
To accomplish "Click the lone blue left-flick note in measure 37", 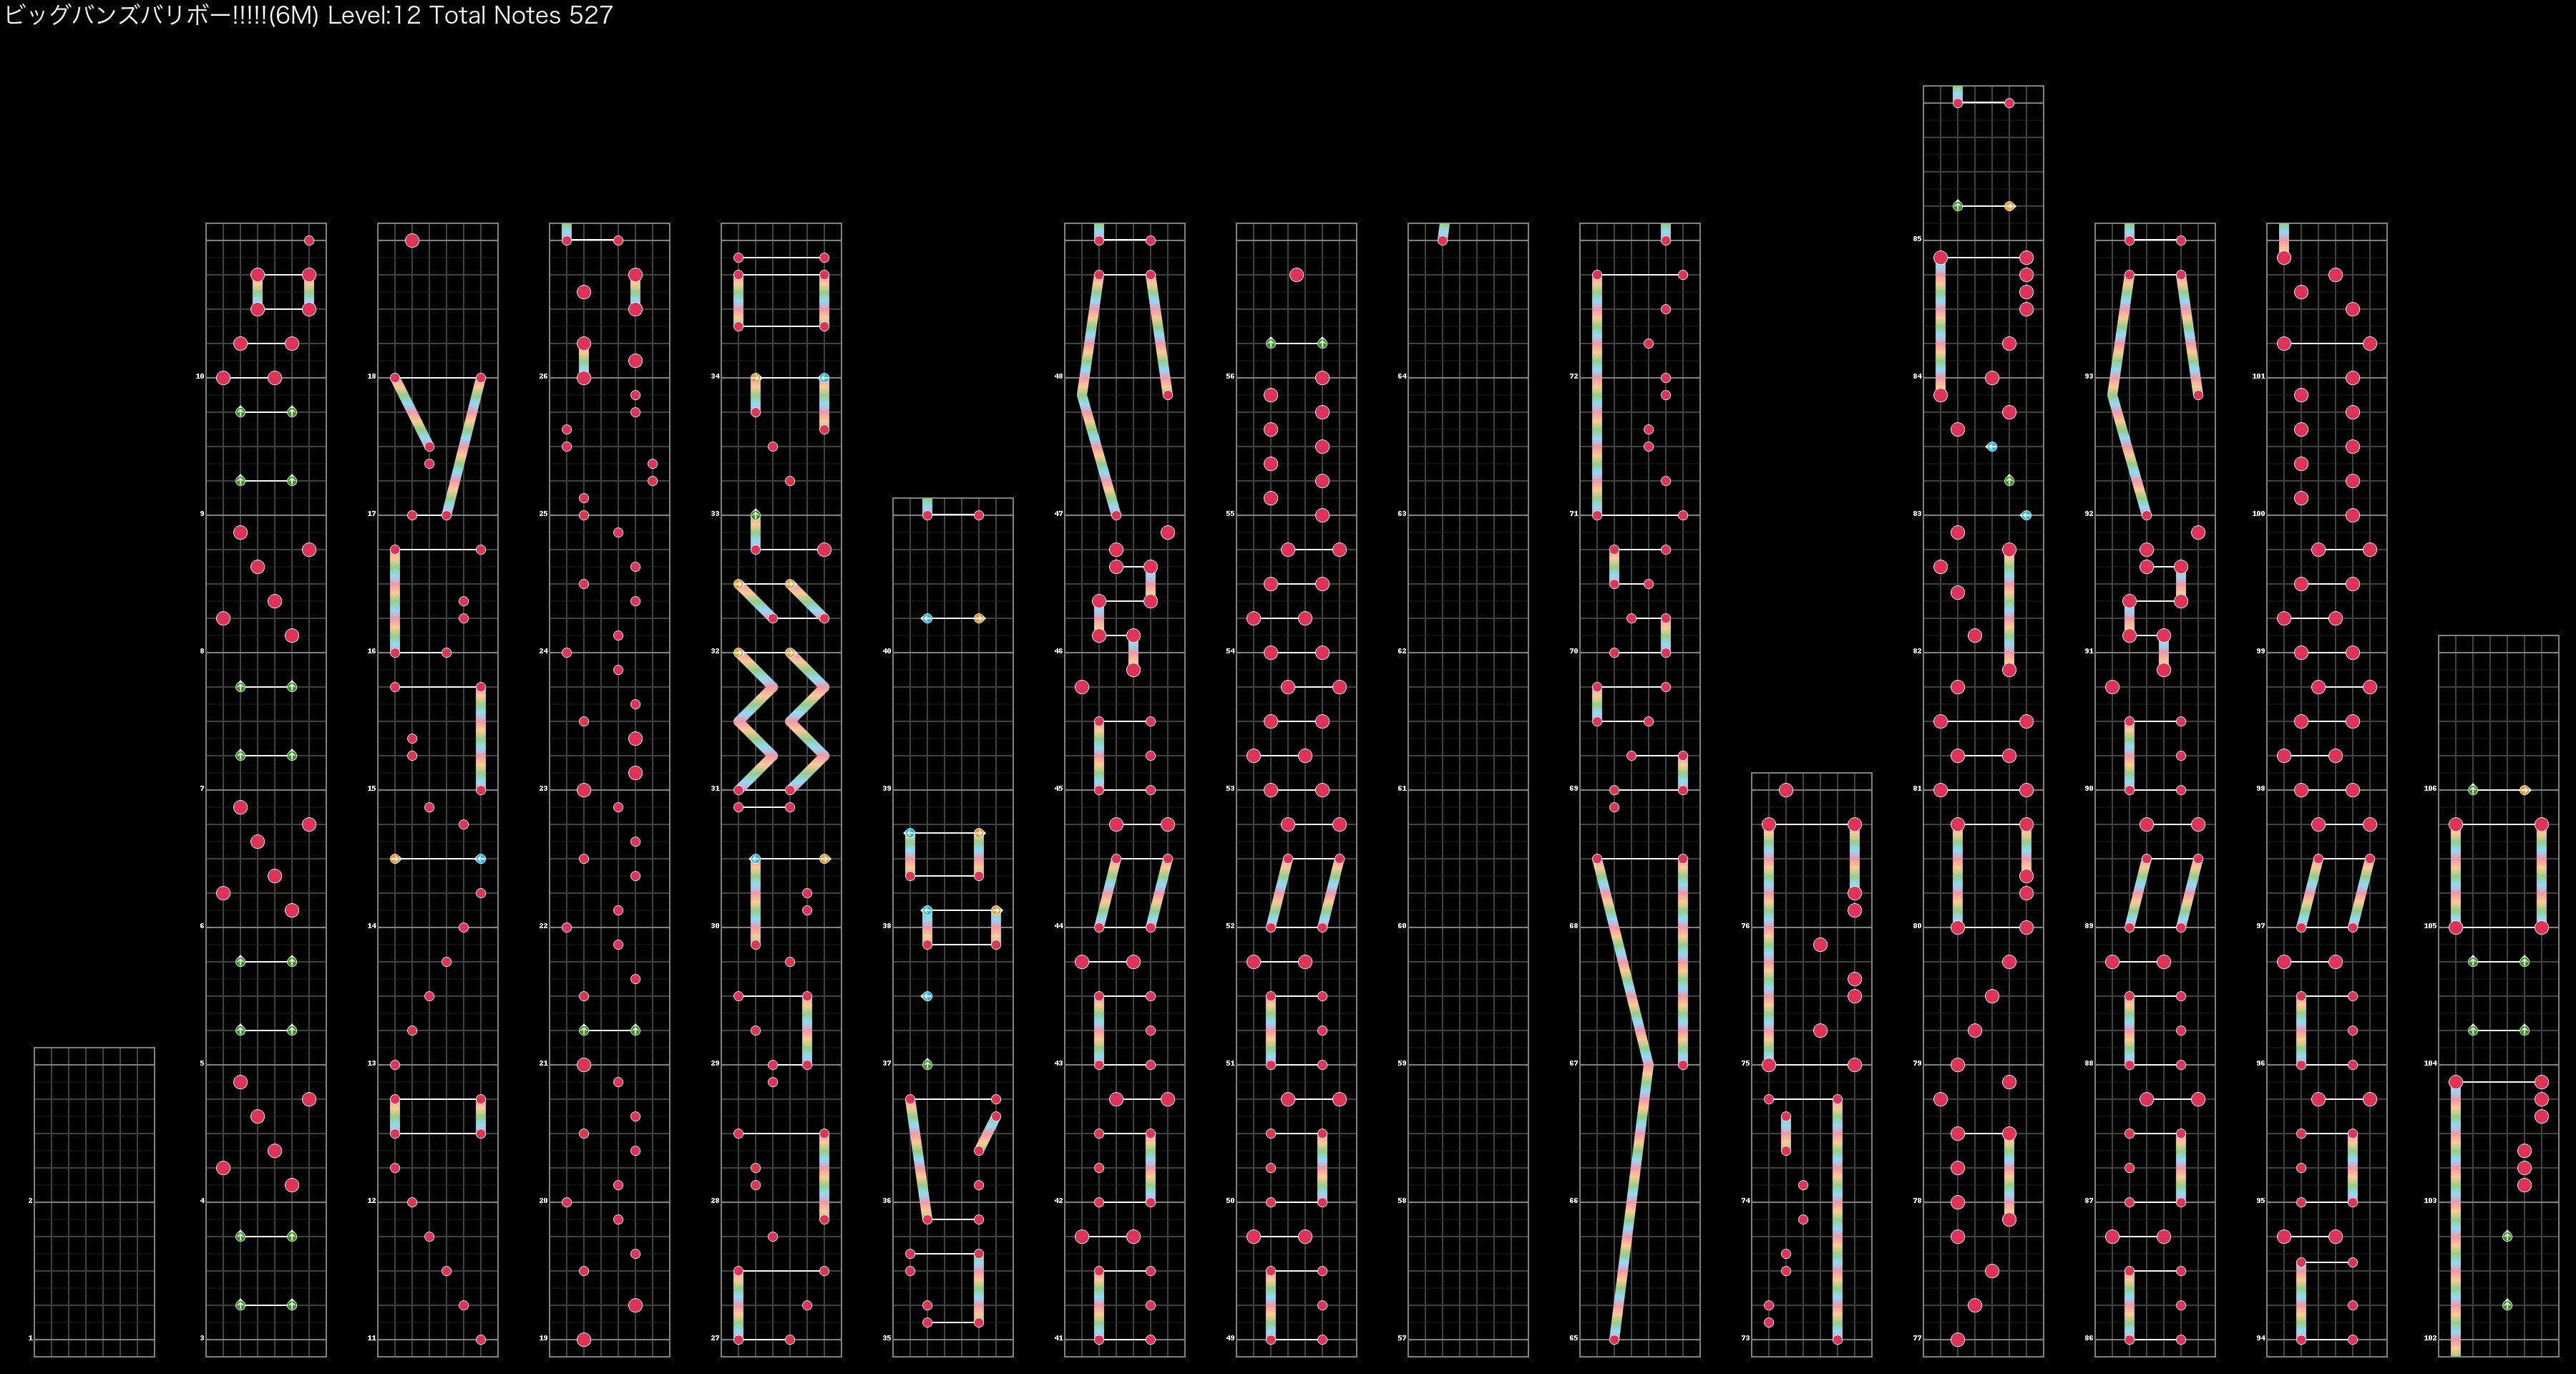I will pyautogui.click(x=927, y=996).
